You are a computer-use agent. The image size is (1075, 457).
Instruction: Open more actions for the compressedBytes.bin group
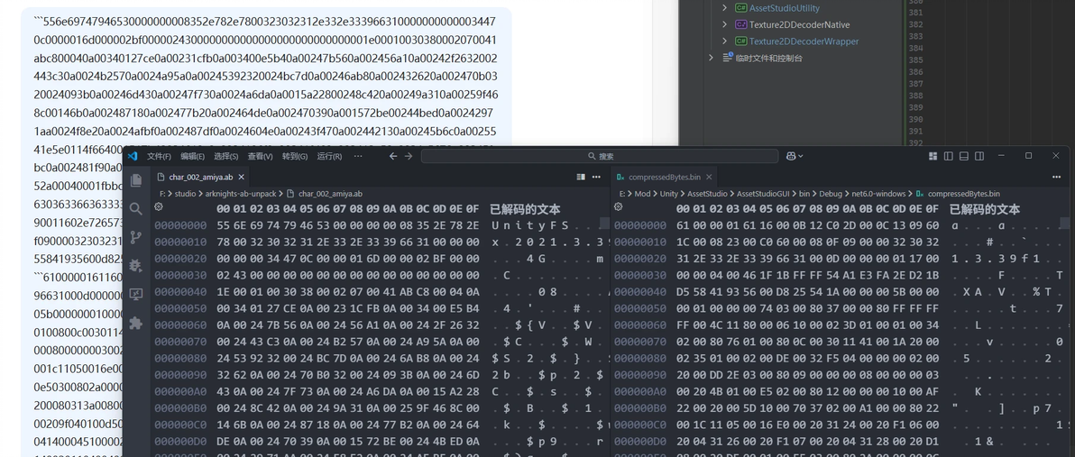[1056, 177]
